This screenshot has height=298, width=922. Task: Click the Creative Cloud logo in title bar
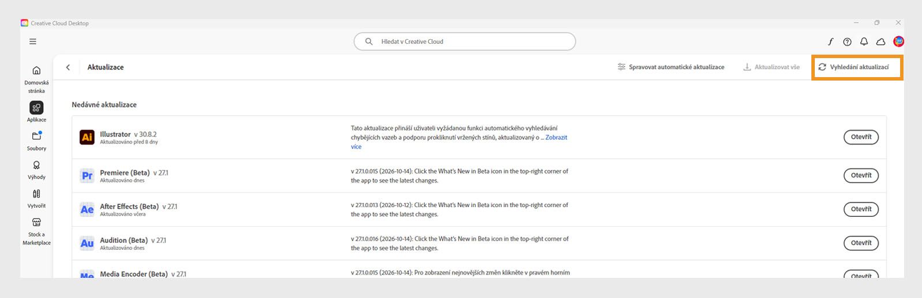24,23
